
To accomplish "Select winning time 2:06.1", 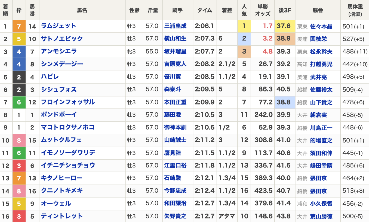I will pyautogui.click(x=204, y=26).
